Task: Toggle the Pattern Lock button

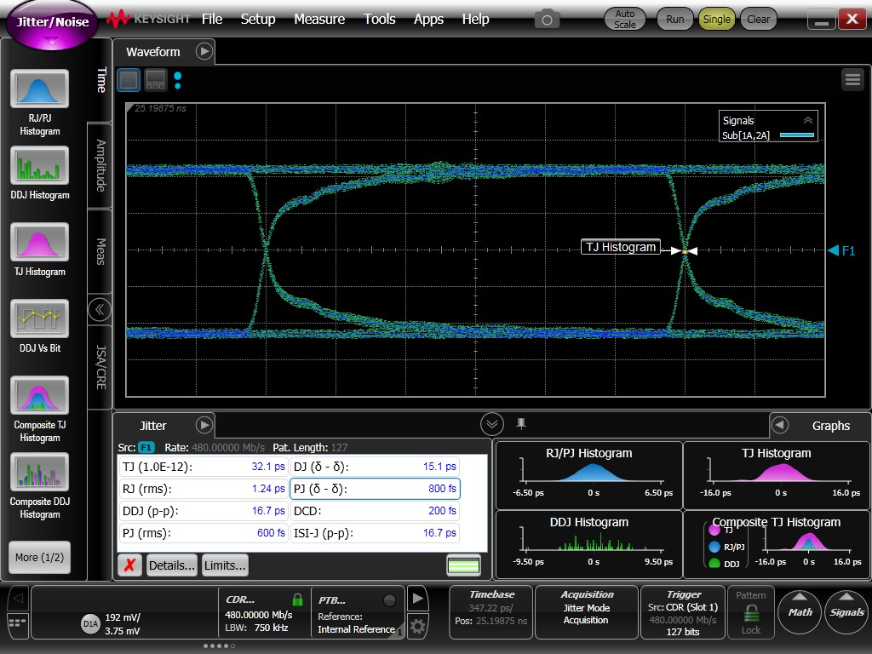Action: click(x=750, y=613)
